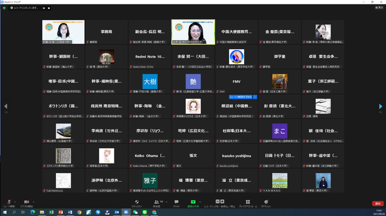
Task: Expand audio options arrow beside mute
Action: pos(15,202)
